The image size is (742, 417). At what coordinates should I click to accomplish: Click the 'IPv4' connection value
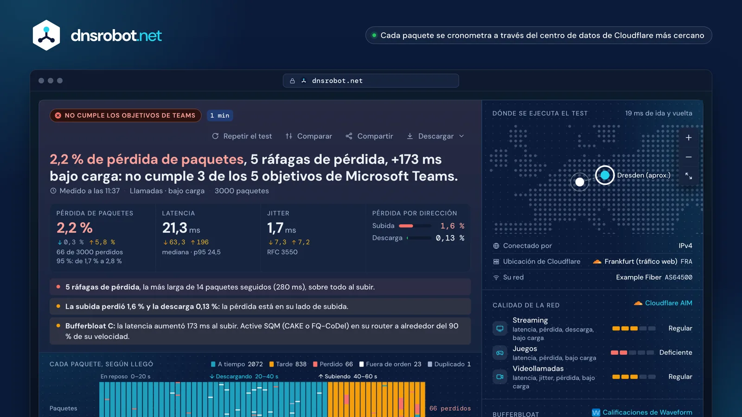tap(685, 246)
